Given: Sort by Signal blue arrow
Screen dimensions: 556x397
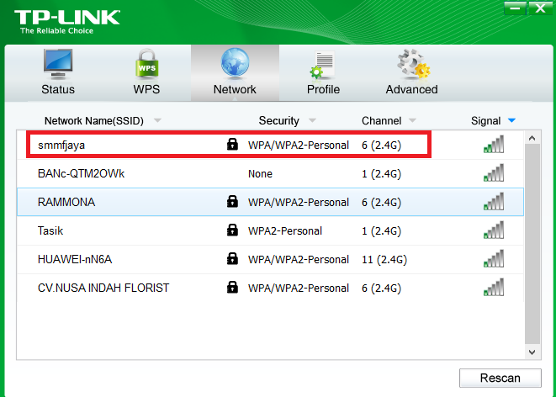Looking at the screenshot, I should [x=511, y=120].
